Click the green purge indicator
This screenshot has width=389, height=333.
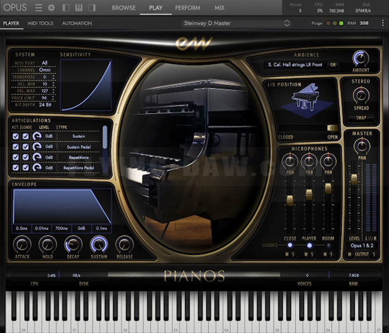point(341,23)
